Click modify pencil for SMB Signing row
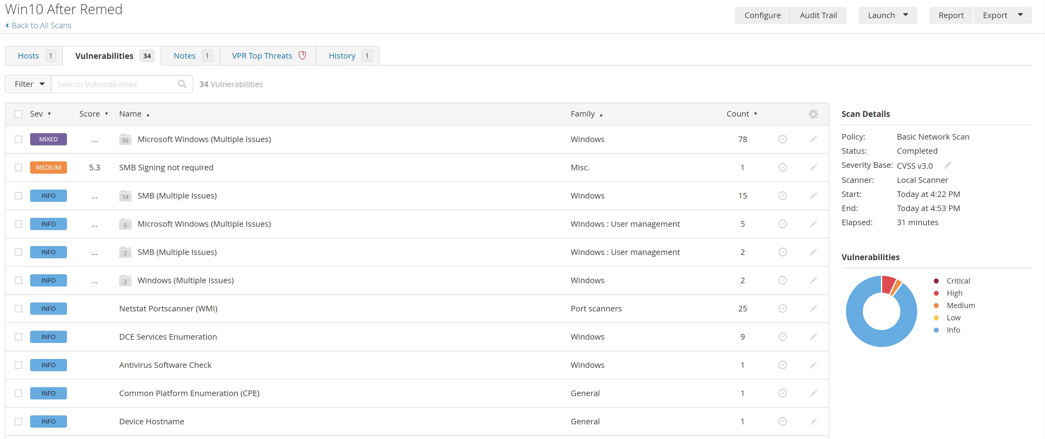 pos(813,168)
